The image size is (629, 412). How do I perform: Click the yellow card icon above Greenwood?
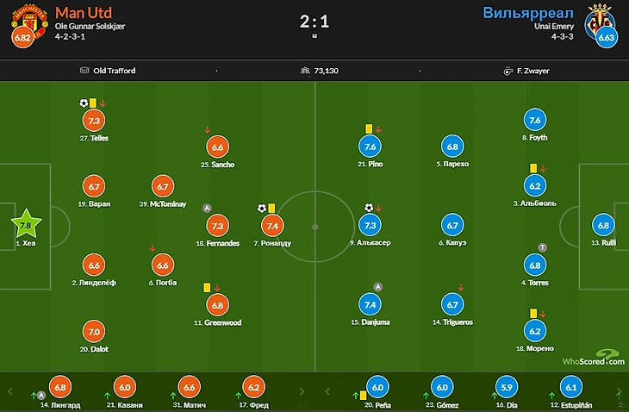(x=207, y=287)
